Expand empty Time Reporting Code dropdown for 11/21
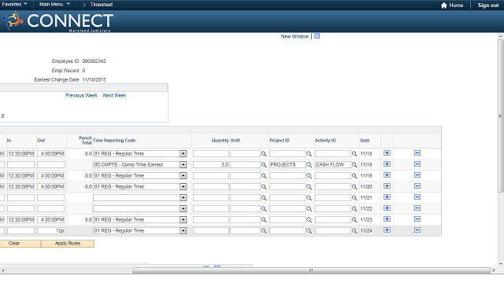Viewport: 504px width, 283px height. (183, 197)
